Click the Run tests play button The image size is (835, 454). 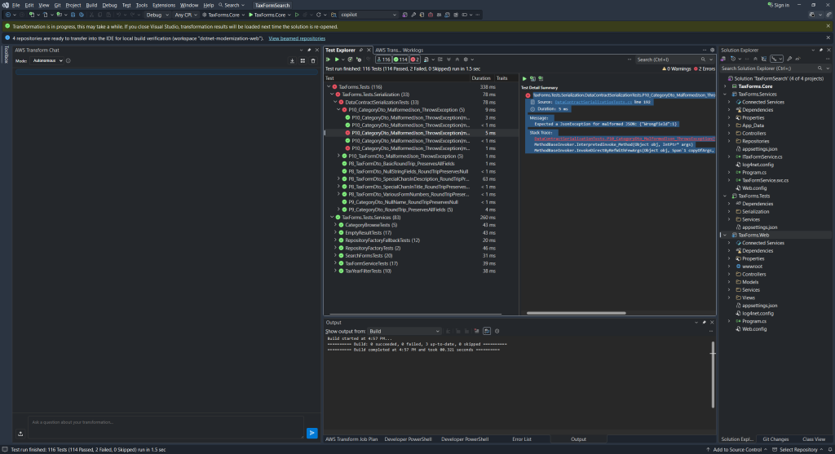pos(337,60)
